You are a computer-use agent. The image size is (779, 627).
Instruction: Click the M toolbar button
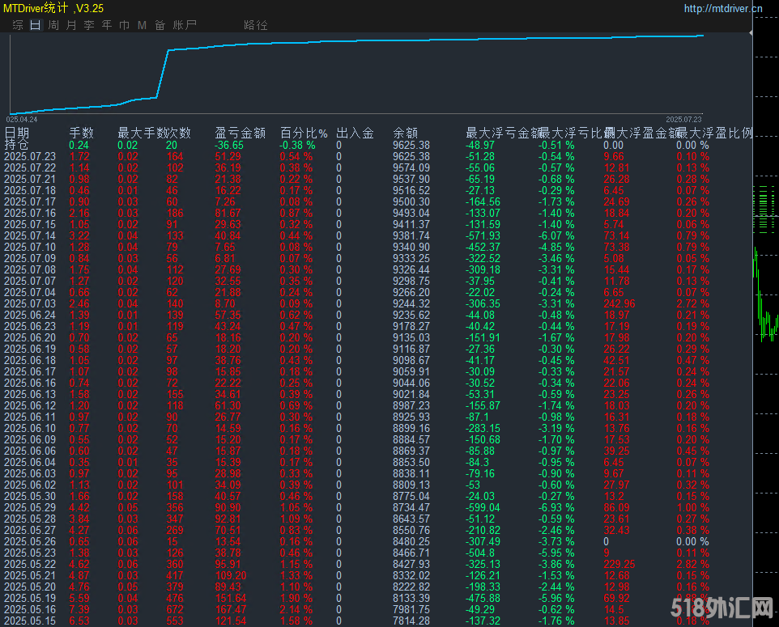click(x=140, y=25)
